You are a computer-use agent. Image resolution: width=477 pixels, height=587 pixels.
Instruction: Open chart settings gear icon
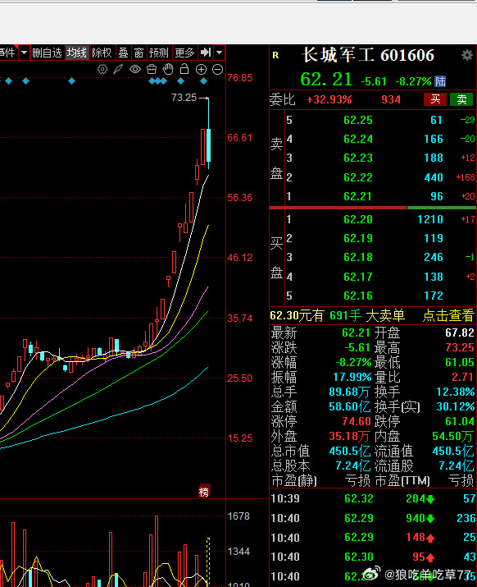point(102,69)
